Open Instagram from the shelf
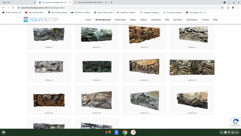Screen dimensions: 241x136 (133, 132)
